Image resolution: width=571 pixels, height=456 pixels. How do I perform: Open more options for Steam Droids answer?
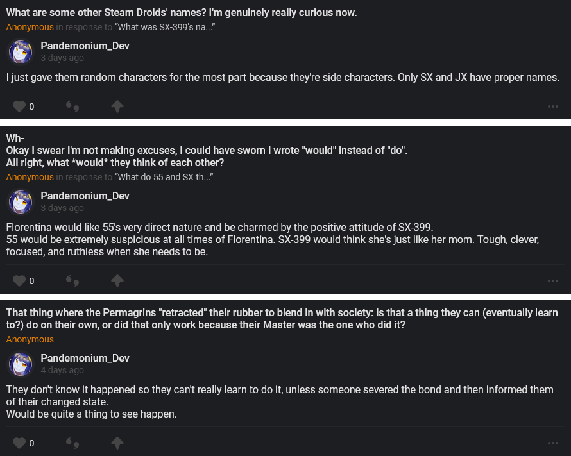coord(553,106)
